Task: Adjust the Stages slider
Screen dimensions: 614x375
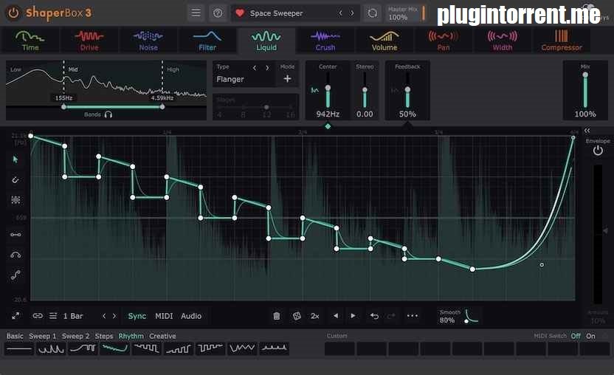Action: 255,107
